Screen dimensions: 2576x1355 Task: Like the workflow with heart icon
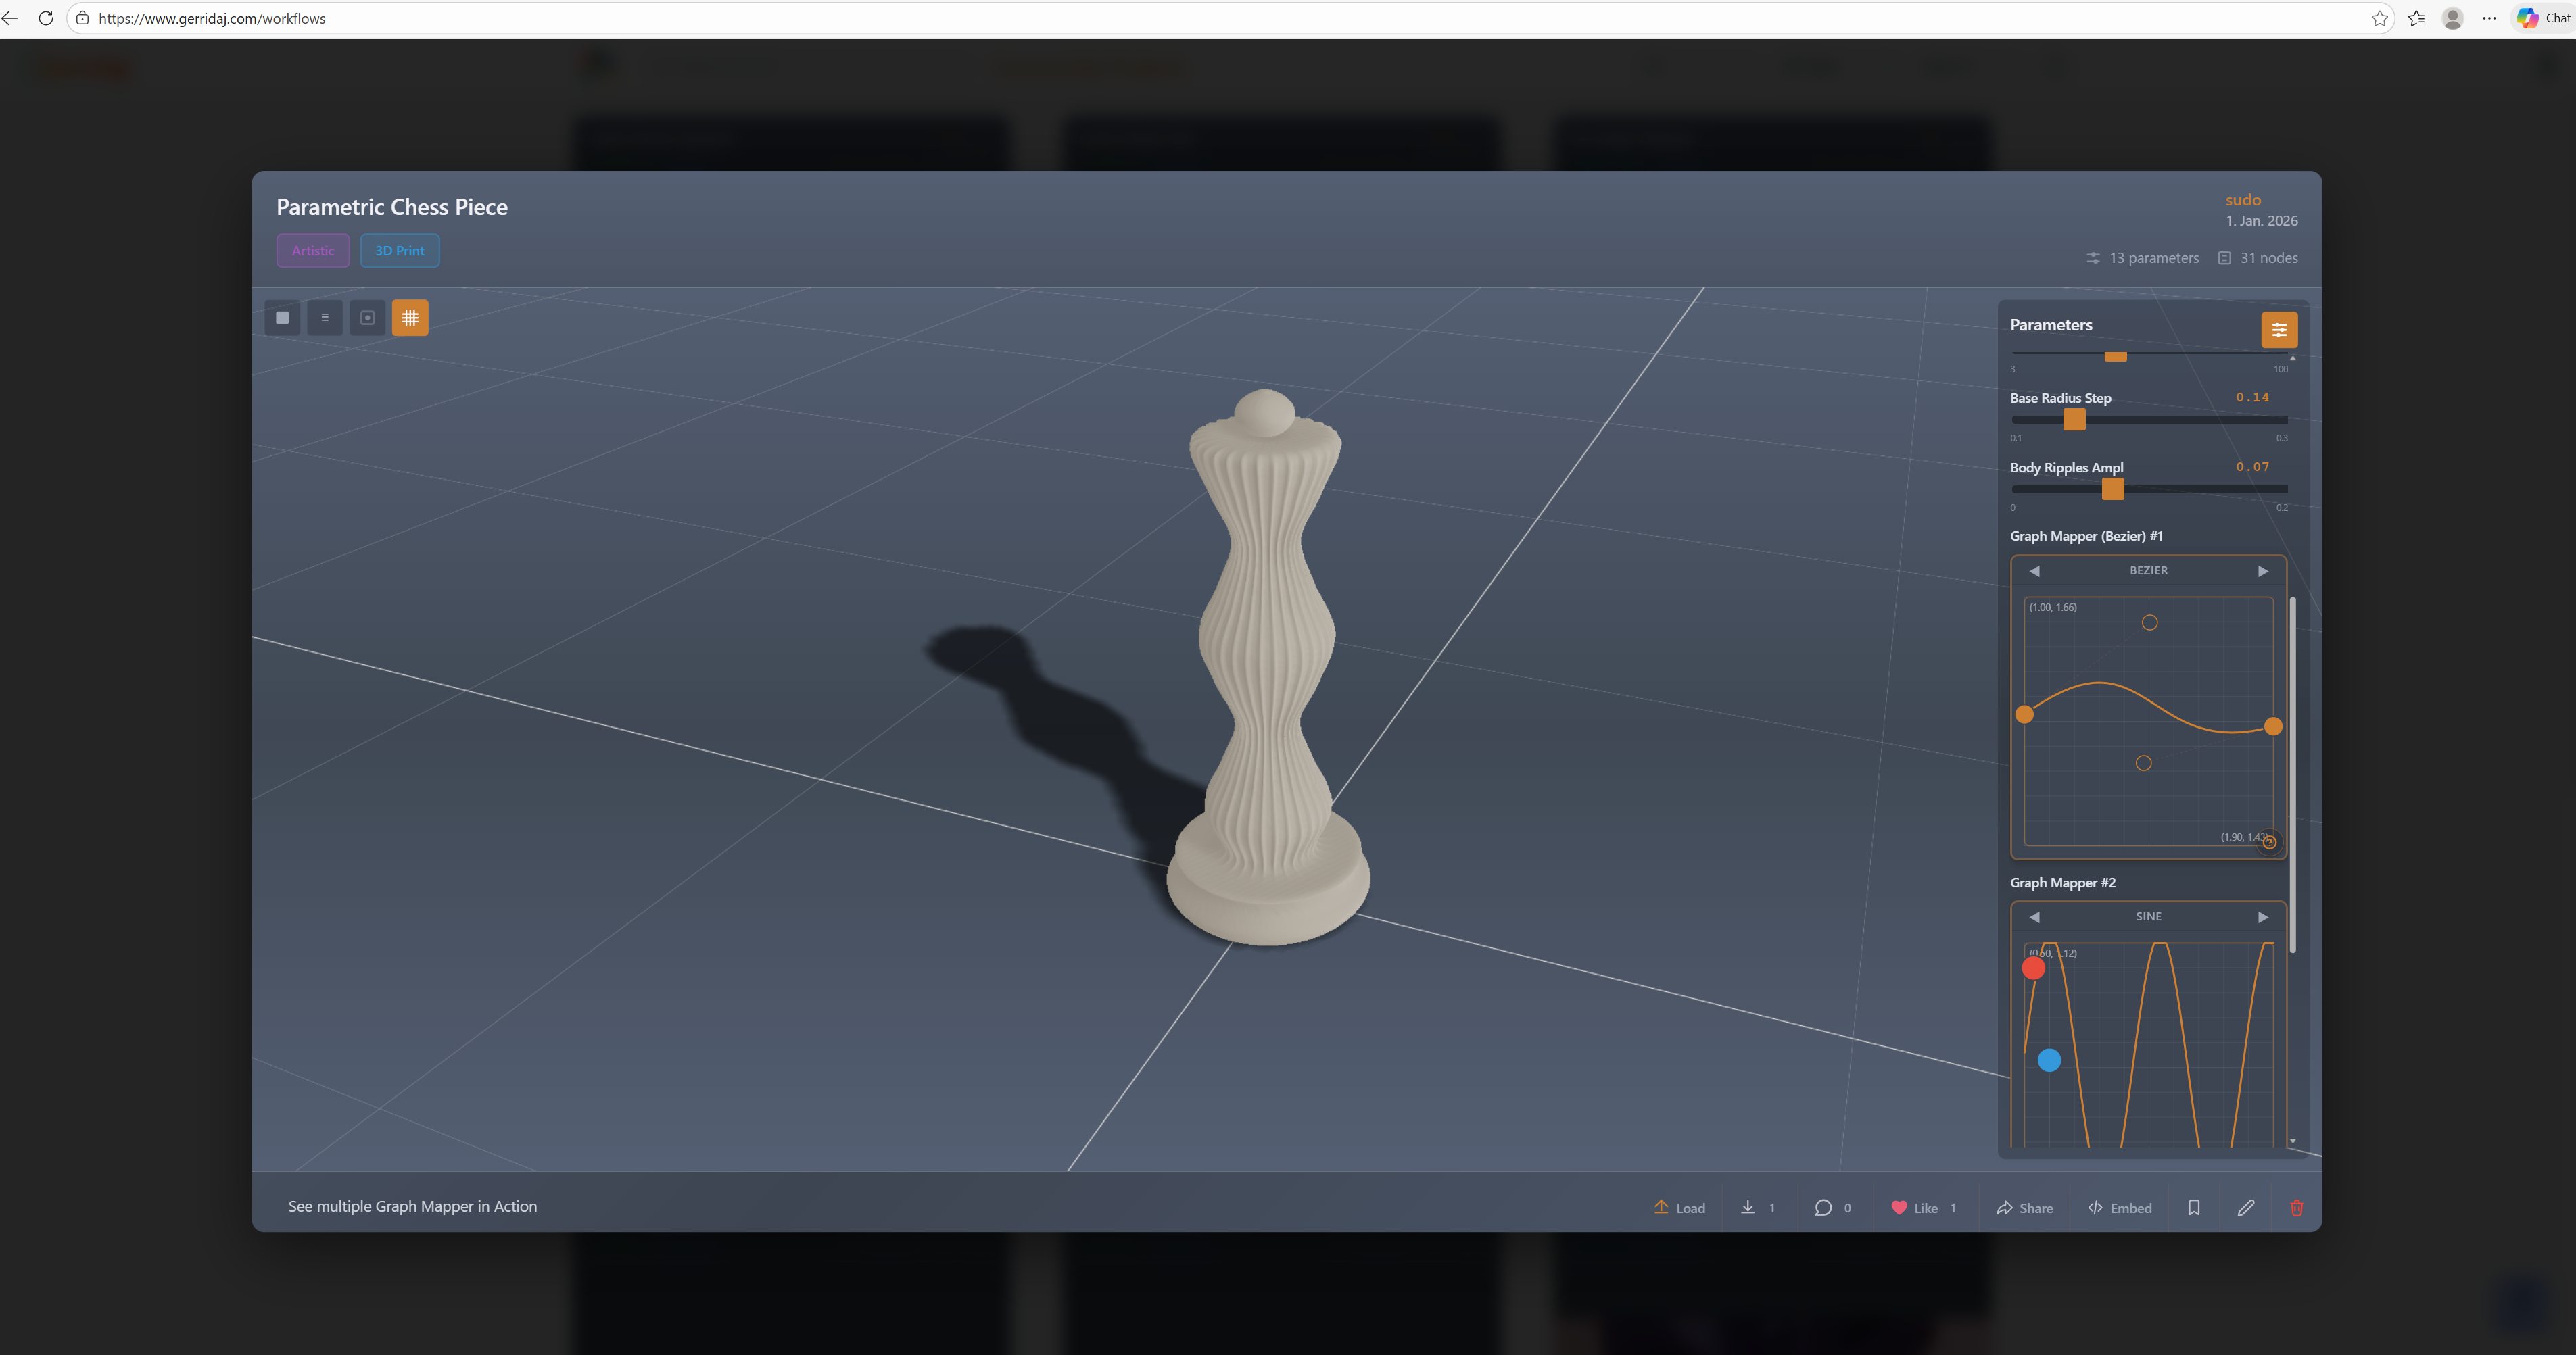[1899, 1207]
